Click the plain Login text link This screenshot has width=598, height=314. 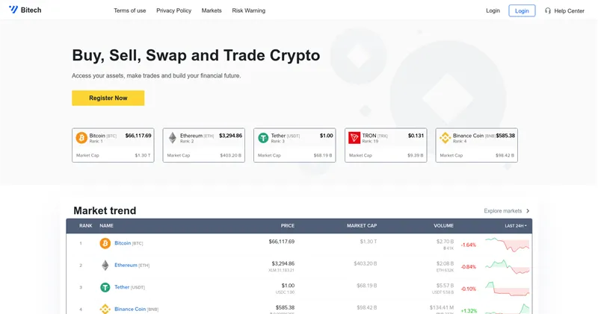[493, 10]
